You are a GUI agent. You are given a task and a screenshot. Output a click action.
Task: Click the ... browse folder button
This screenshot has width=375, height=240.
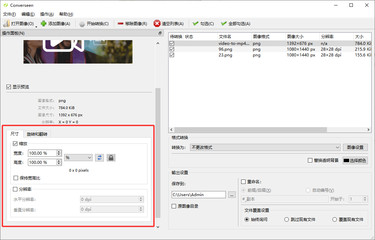232,195
